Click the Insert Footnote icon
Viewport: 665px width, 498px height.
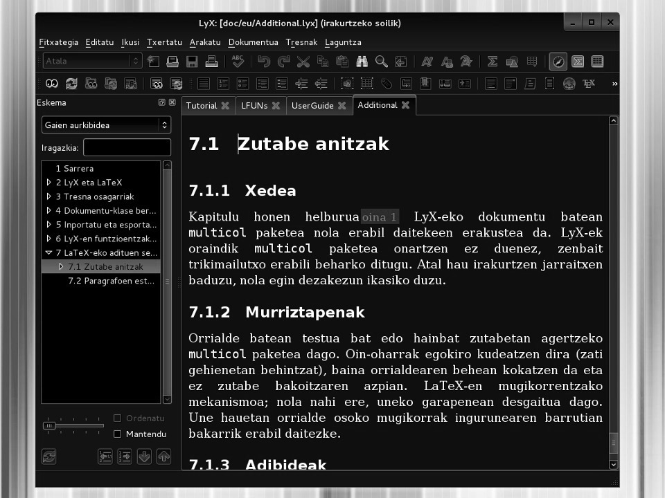(490, 84)
